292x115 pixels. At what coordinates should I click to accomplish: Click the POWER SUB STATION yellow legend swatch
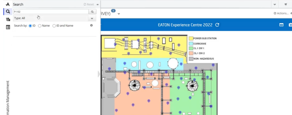tap(191, 39)
